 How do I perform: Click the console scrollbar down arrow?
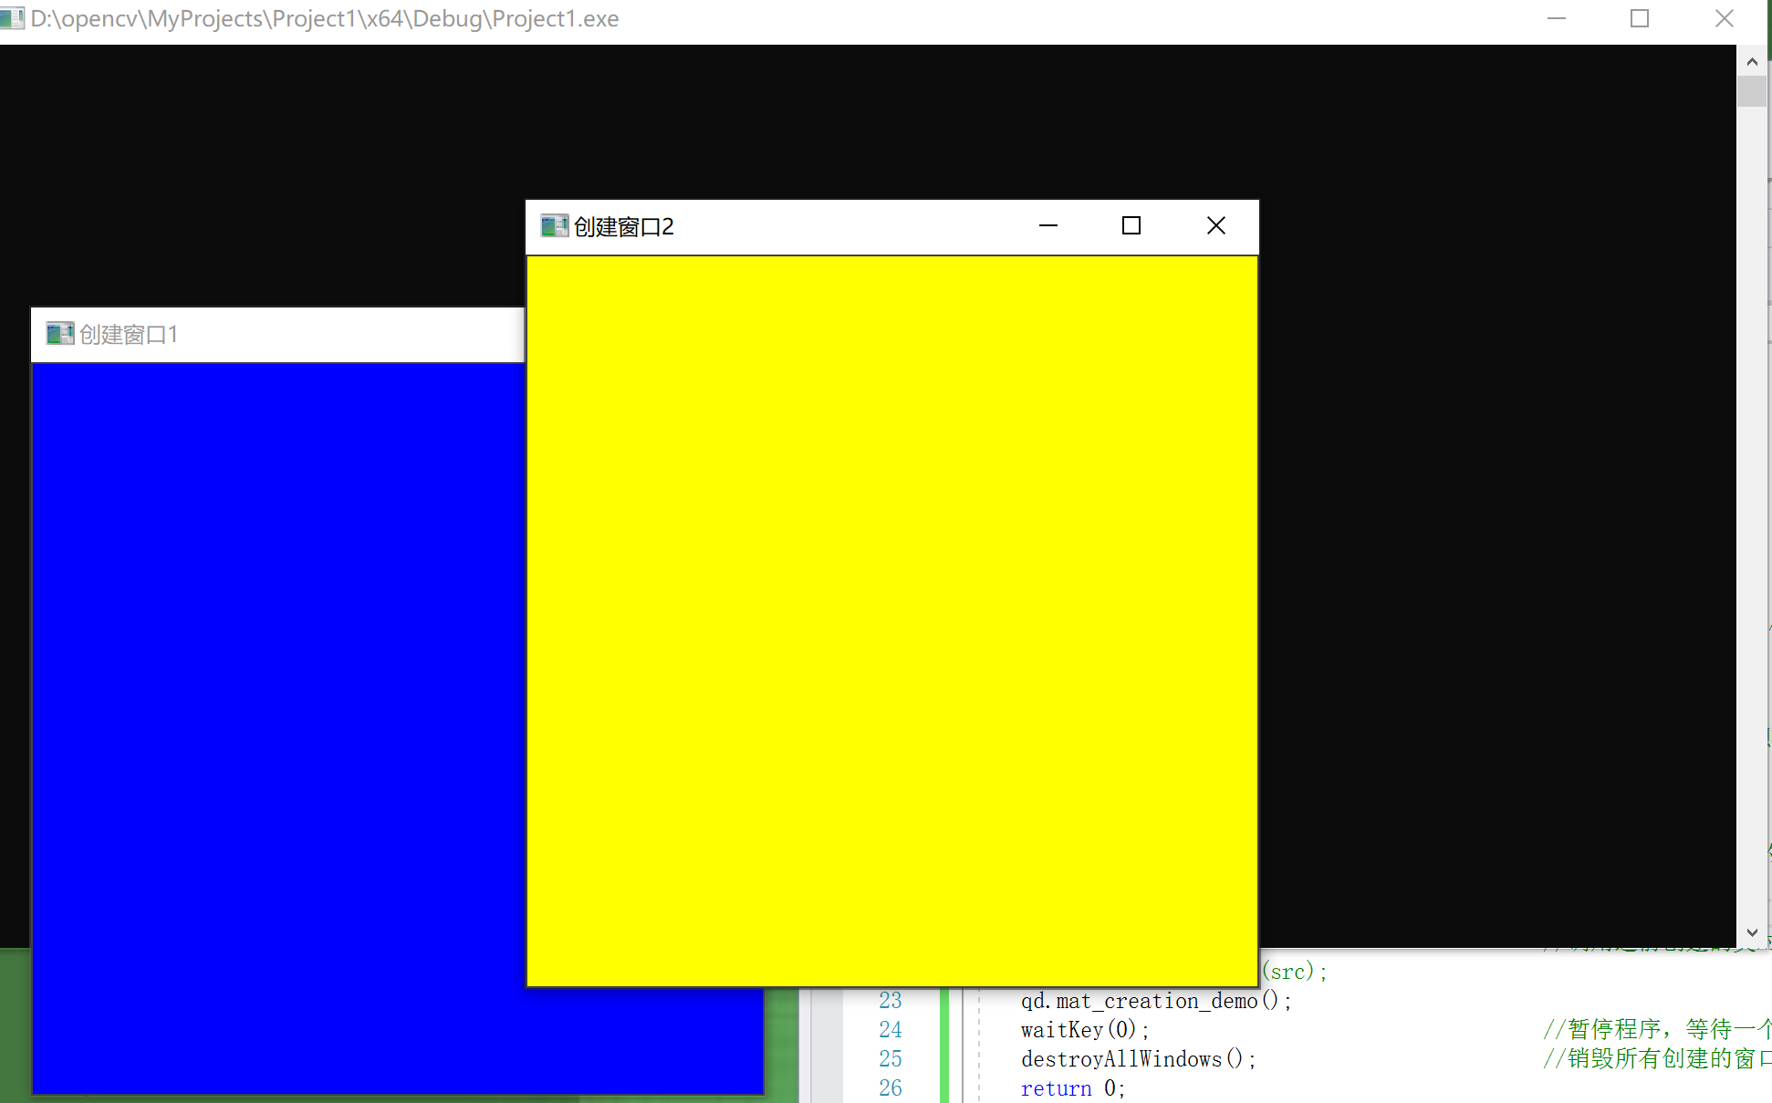1752,932
